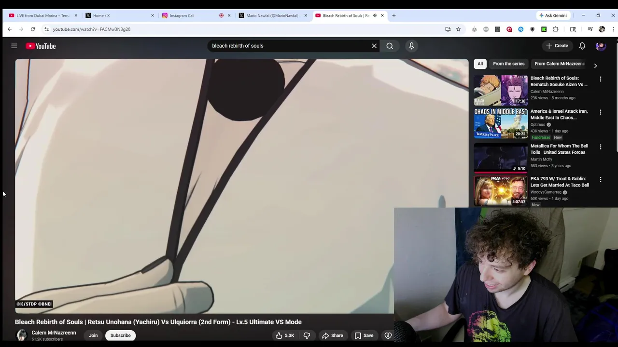The height and width of the screenshot is (347, 618).
Task: Click the Optimus channel name
Action: 538,124
